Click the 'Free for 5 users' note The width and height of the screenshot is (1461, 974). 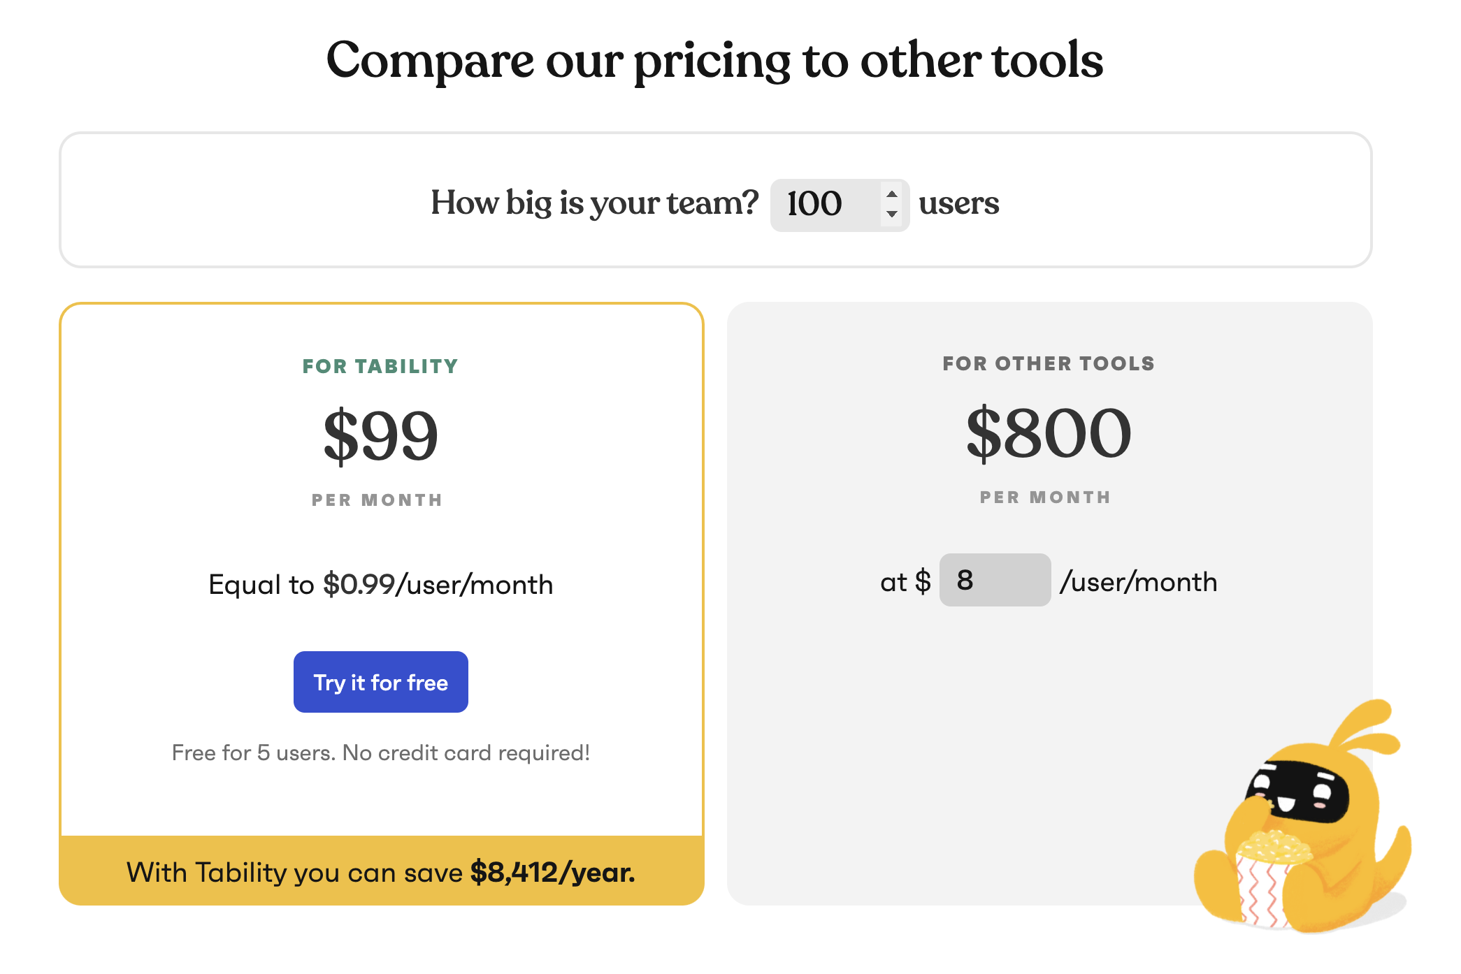pyautogui.click(x=381, y=753)
